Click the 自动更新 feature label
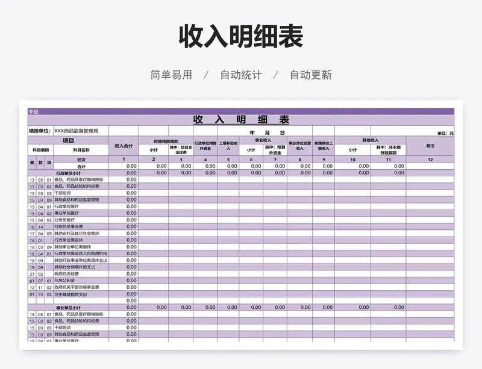 click(x=310, y=75)
